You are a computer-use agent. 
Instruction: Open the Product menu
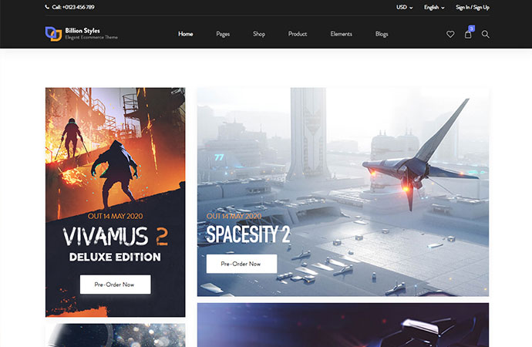298,34
